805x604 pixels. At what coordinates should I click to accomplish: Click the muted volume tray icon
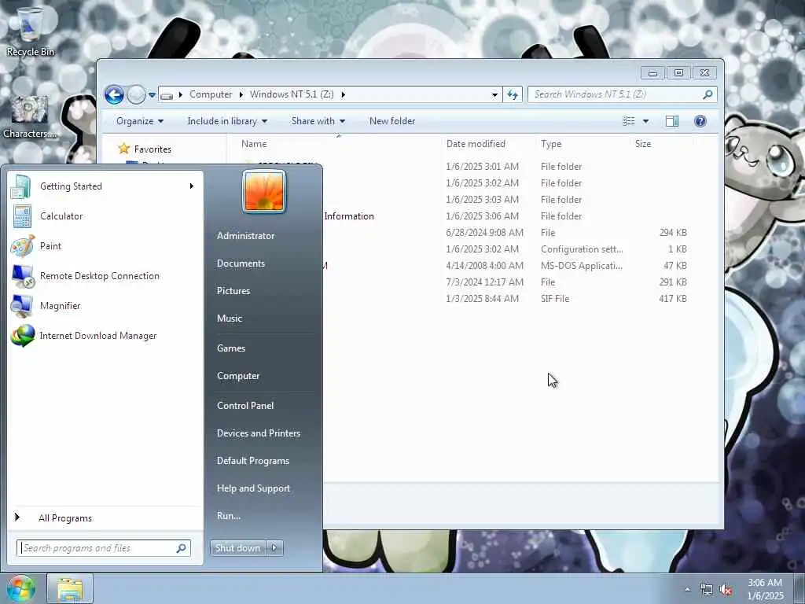(726, 590)
